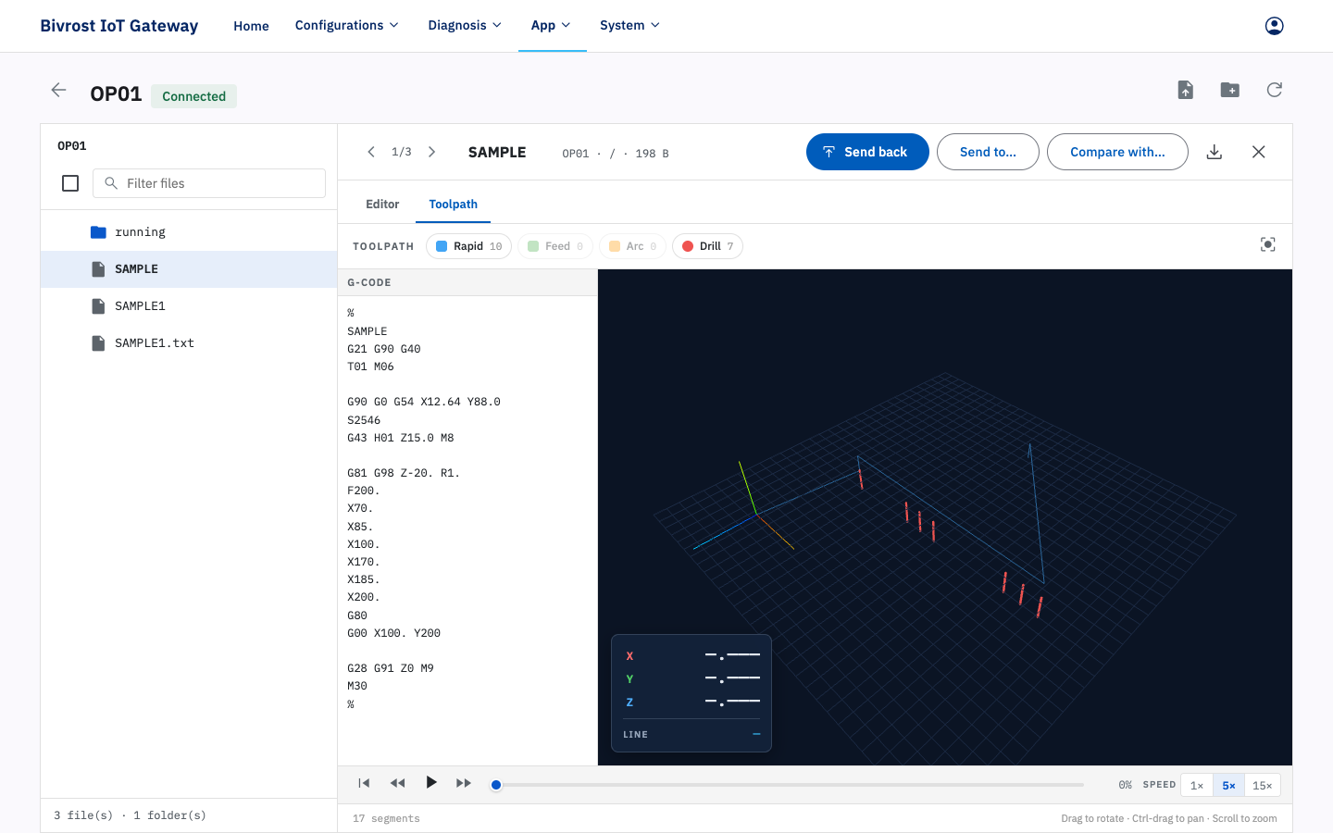Open the running folder
This screenshot has height=833, width=1333.
click(x=189, y=232)
